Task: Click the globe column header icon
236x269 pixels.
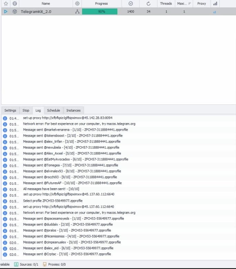Action: point(15,3)
